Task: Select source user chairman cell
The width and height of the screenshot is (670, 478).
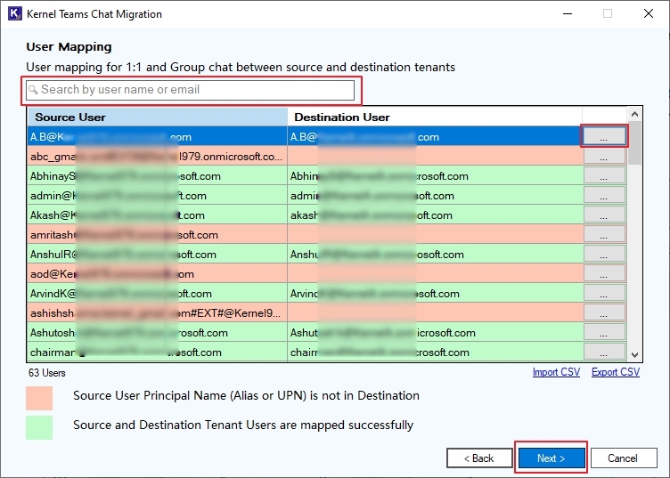Action: tap(157, 352)
